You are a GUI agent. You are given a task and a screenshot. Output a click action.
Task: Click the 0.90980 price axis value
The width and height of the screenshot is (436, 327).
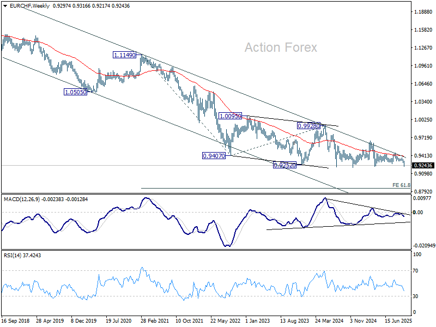[423, 173]
